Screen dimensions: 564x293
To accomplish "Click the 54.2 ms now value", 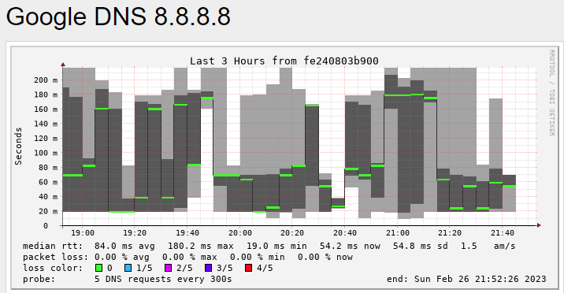I will (350, 247).
